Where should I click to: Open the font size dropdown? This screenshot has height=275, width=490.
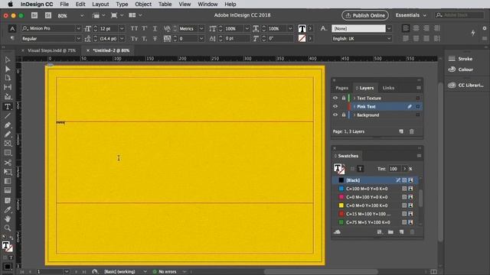coord(122,28)
